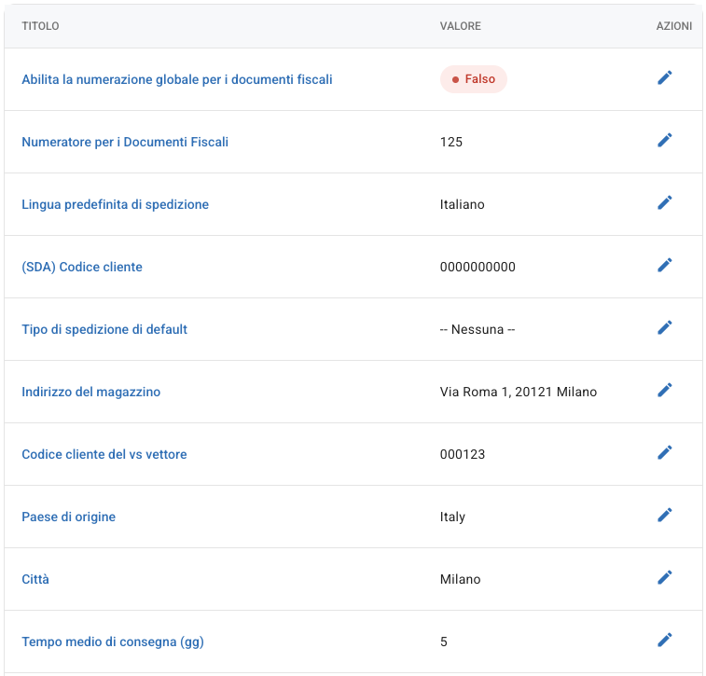Select the Italiano value

coord(462,205)
